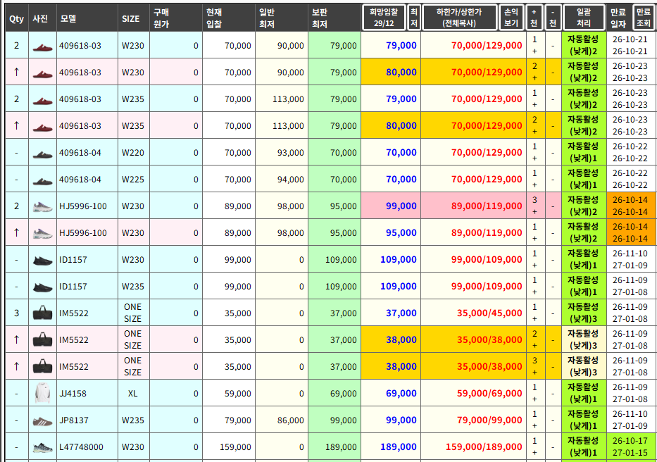The width and height of the screenshot is (657, 462).
Task: Click 자동활성(낮게)1 in the ID1157 W235 row
Action: [x=583, y=287]
